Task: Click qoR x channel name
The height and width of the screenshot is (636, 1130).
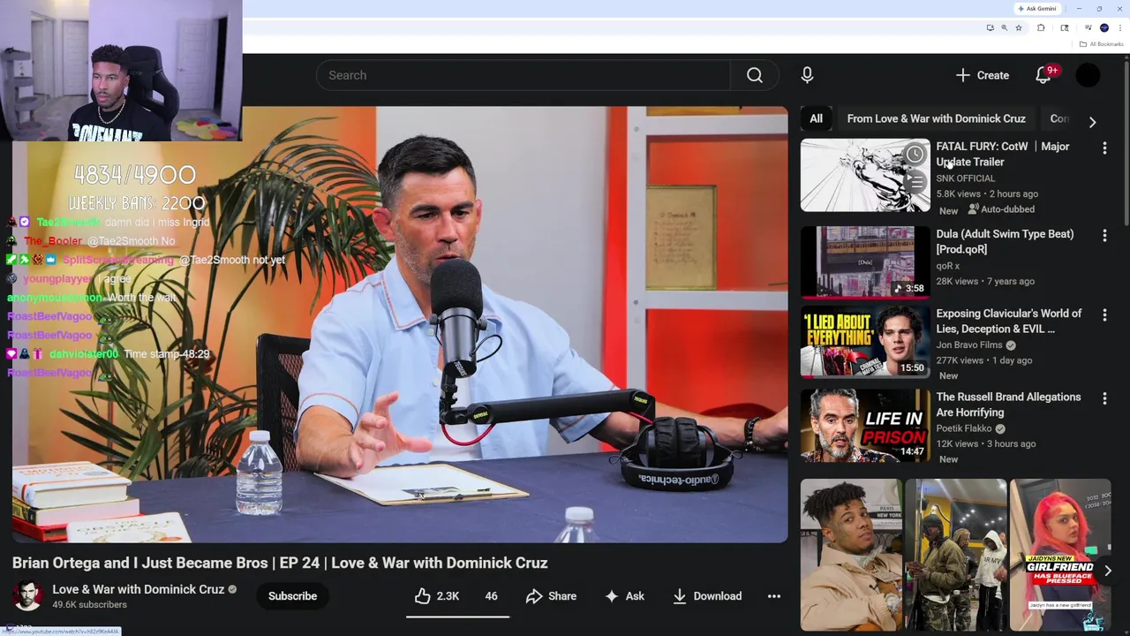Action: (947, 266)
